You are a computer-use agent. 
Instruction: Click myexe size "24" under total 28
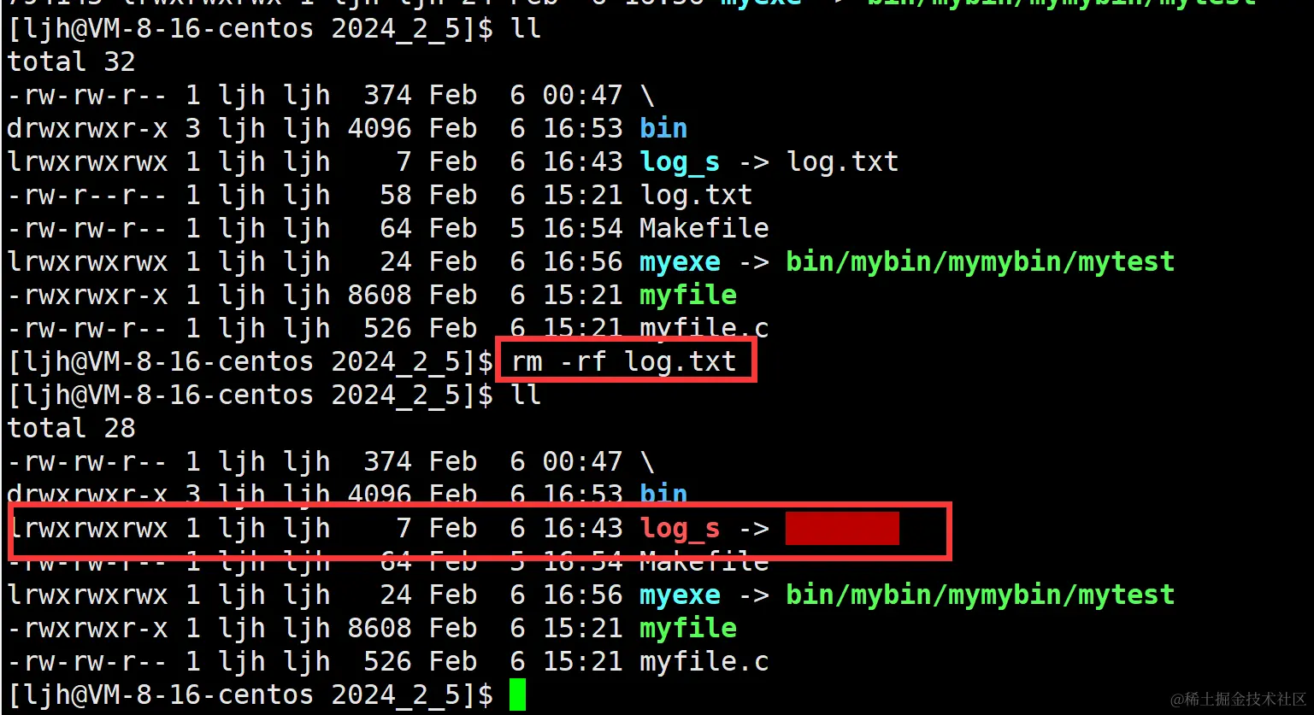click(396, 595)
